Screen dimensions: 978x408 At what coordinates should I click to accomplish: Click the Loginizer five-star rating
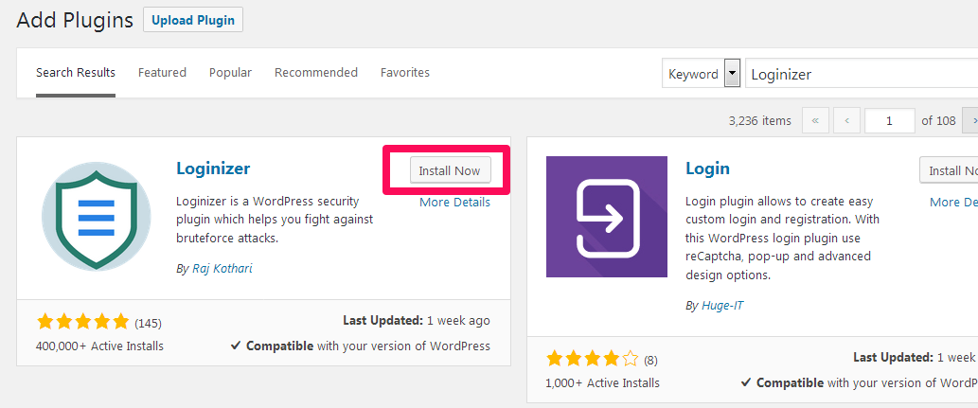tap(82, 322)
